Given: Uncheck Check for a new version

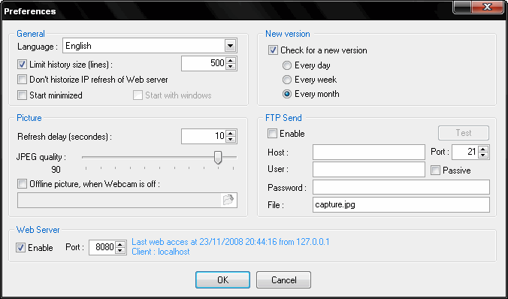Looking at the screenshot, I should click(x=273, y=50).
